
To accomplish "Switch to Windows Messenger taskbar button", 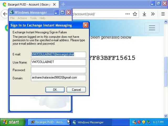I will point(92,122).
